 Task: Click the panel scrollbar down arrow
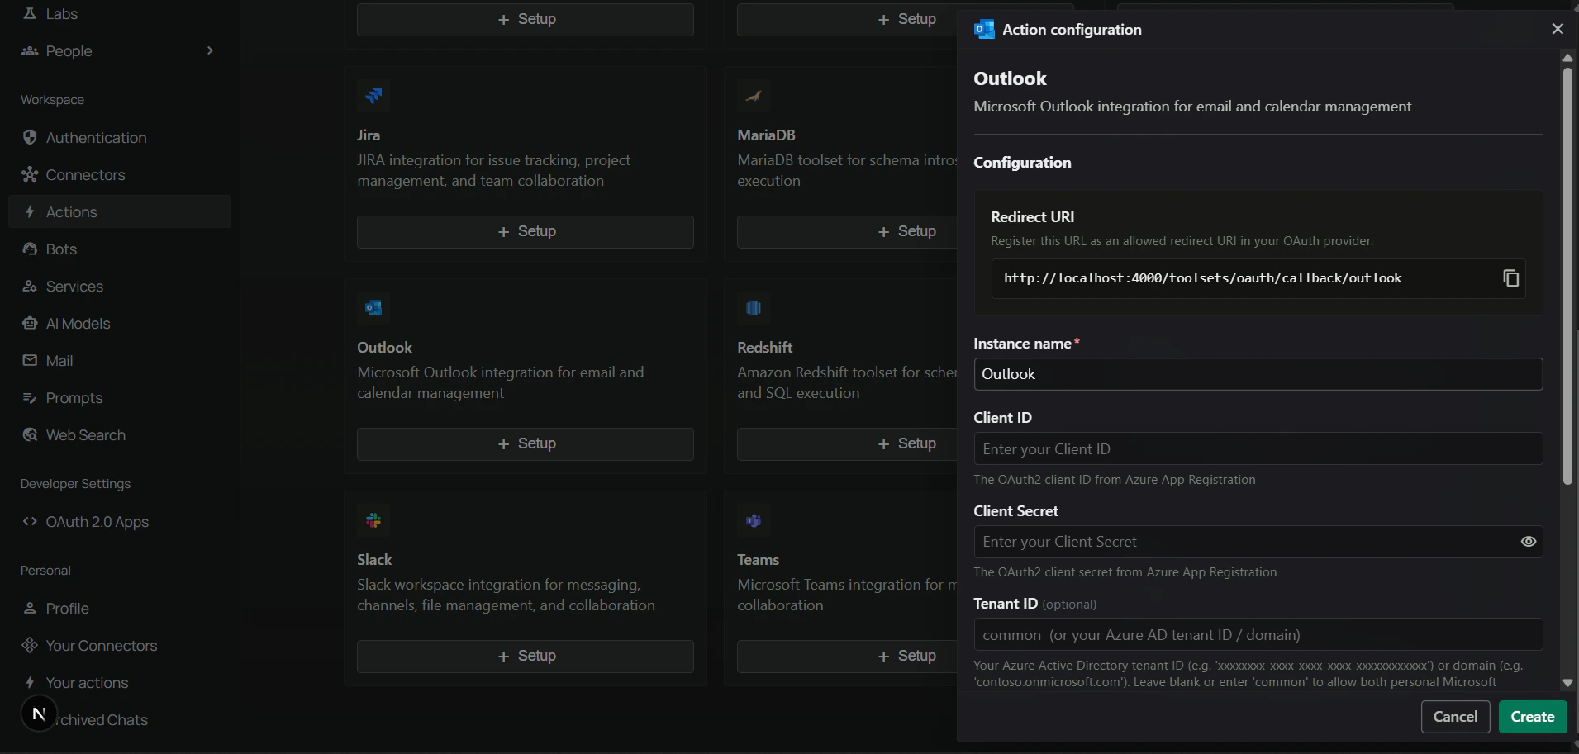pos(1567,683)
